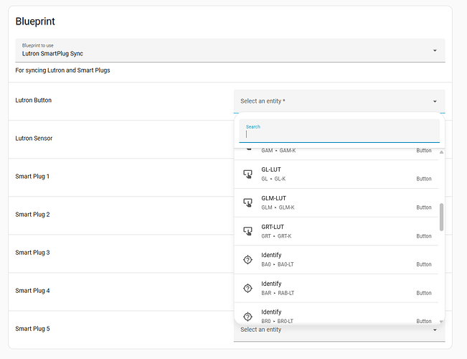
Task: Click the 'GRT • GRT-K' subtitle text
Action: (276, 236)
